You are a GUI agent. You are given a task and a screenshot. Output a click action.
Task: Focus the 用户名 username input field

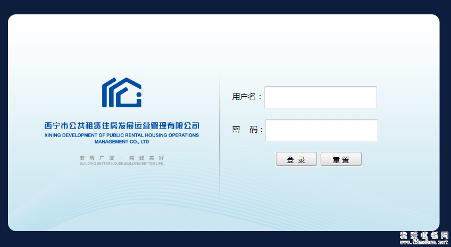tap(320, 97)
